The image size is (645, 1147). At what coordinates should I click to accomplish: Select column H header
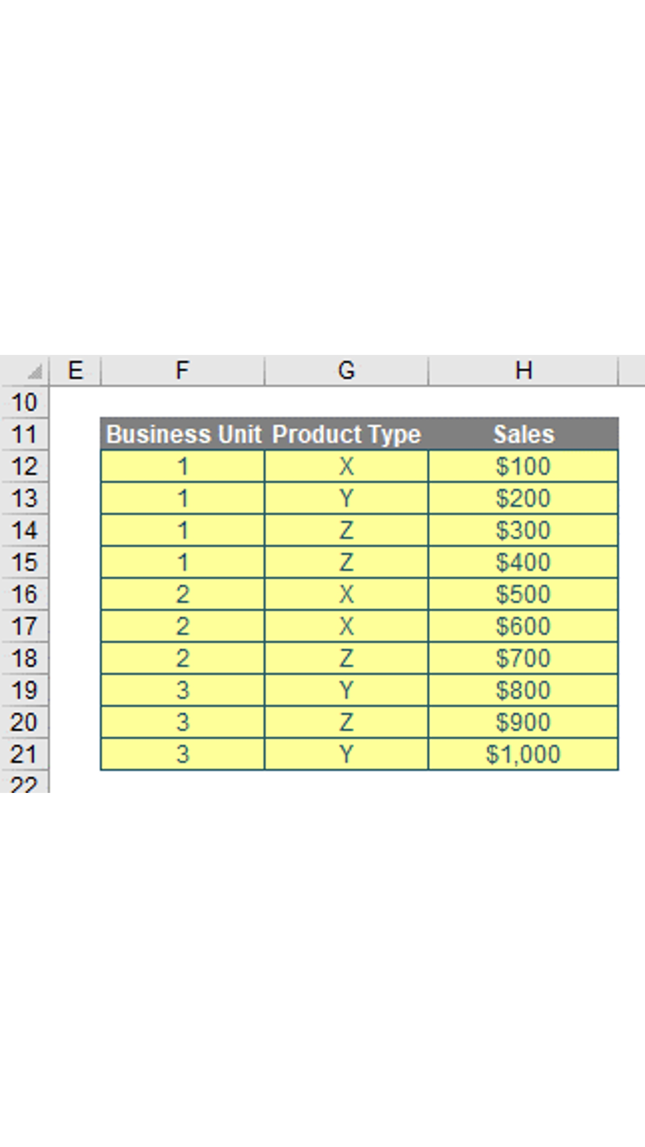(523, 371)
